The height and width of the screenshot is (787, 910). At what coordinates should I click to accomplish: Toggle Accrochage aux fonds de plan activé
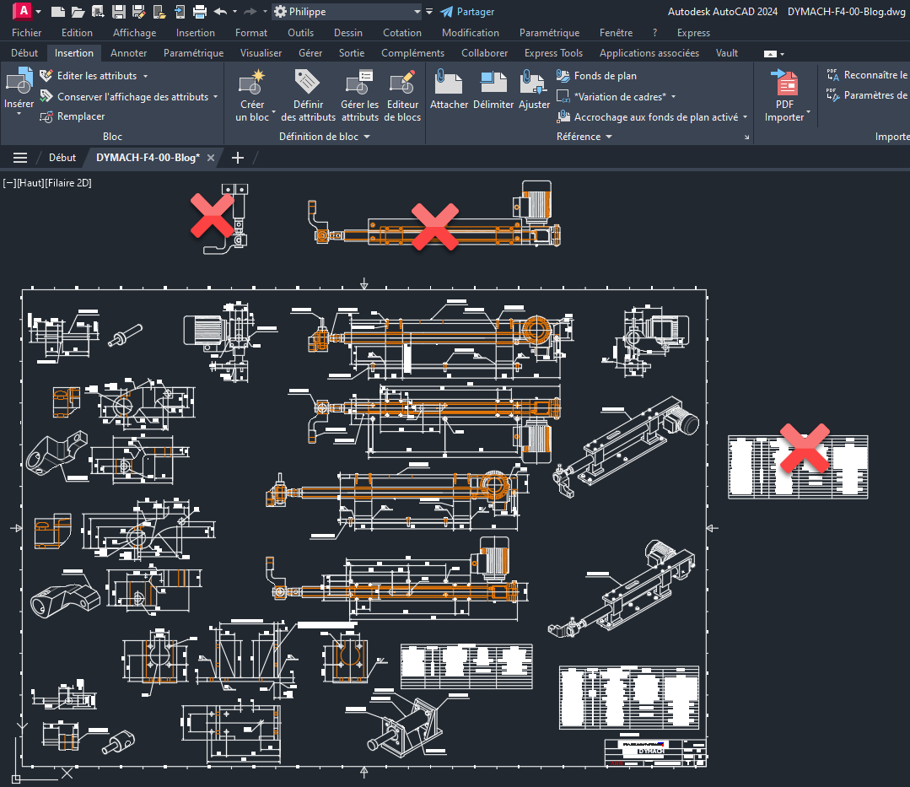(654, 117)
